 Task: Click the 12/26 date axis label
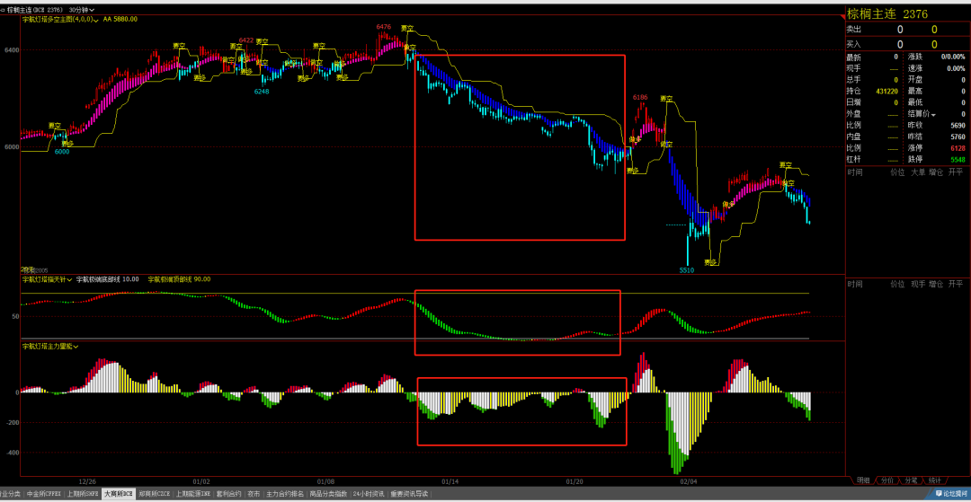[87, 481]
